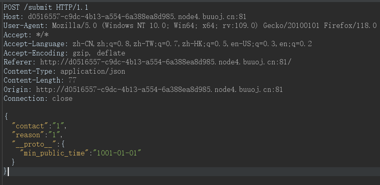Click the "contact" JSON key
The image size is (380, 185).
[x=28, y=126]
